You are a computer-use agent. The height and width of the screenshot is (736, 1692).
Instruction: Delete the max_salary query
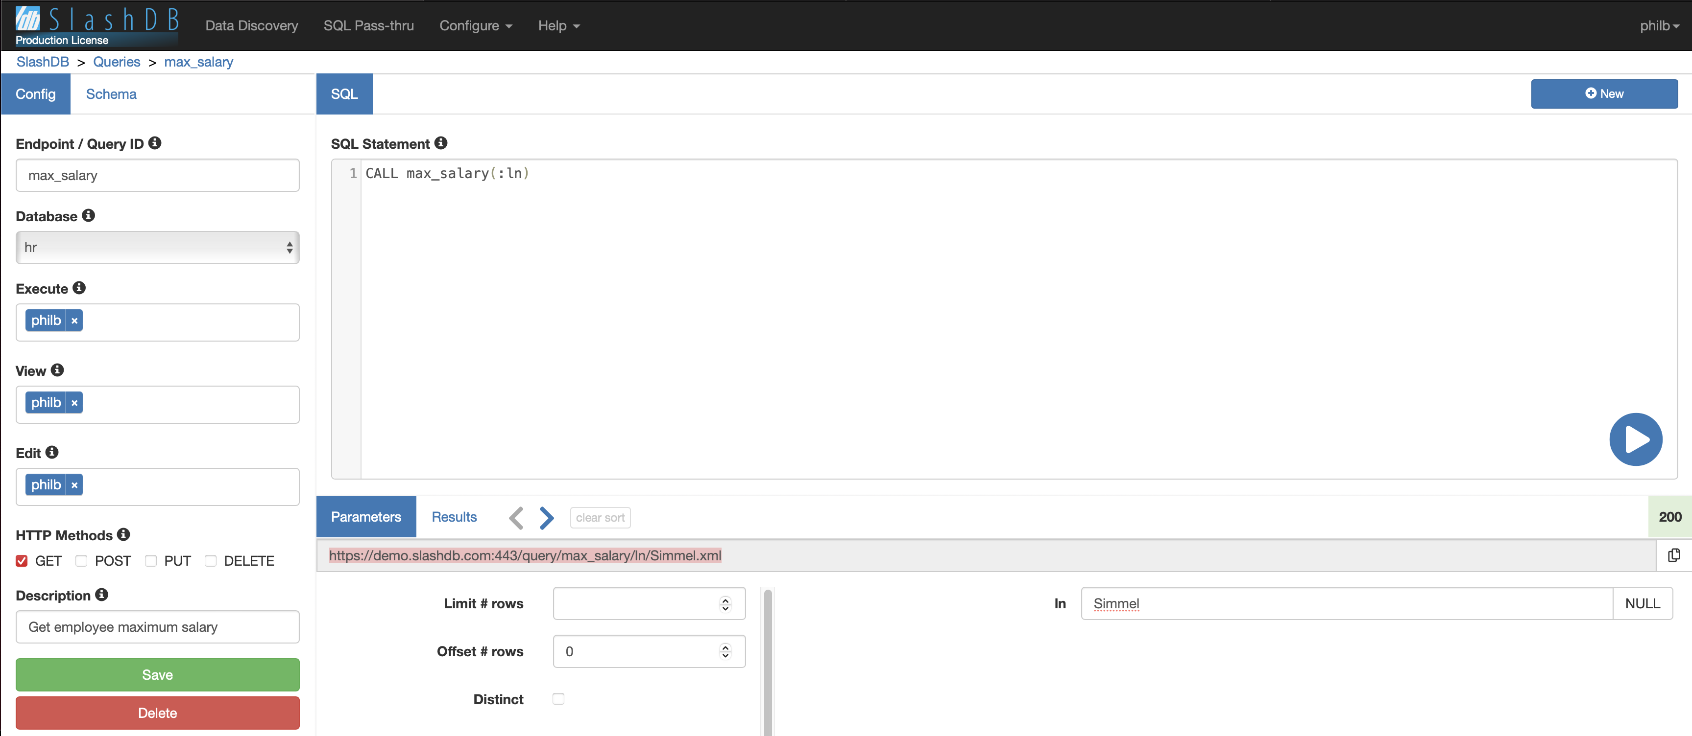pos(158,713)
